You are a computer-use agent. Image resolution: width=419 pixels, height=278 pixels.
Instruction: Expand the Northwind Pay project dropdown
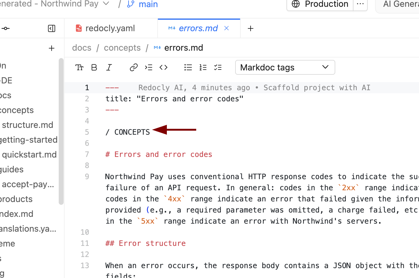click(x=106, y=4)
